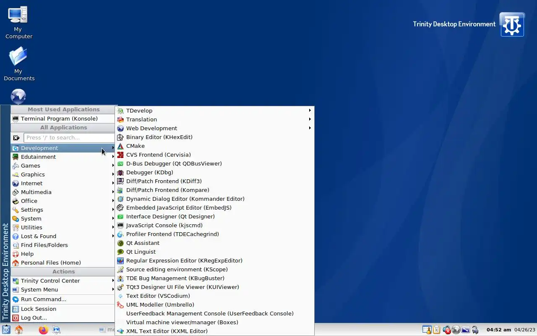Screen dimensions: 537x336
Task: Expand the TDevelop submenu
Action: pyautogui.click(x=214, y=110)
